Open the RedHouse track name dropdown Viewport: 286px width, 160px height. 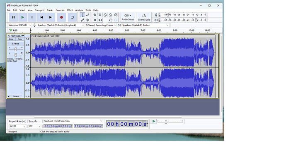17,36
